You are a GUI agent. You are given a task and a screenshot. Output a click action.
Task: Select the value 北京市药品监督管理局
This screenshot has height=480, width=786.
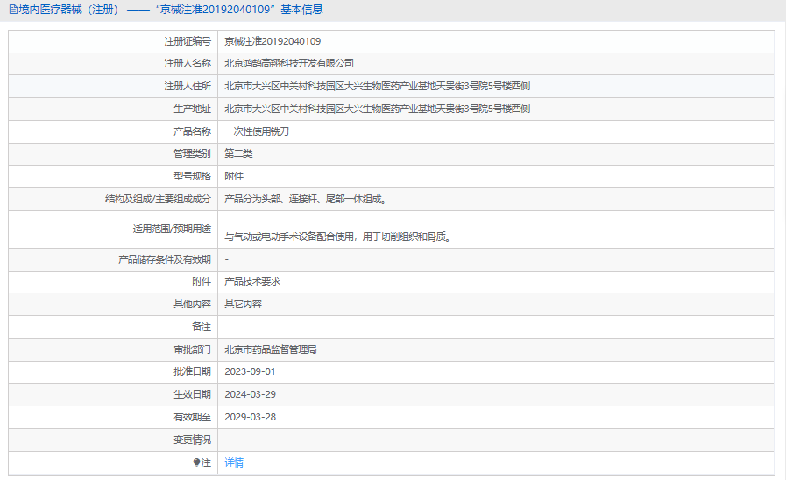point(271,349)
